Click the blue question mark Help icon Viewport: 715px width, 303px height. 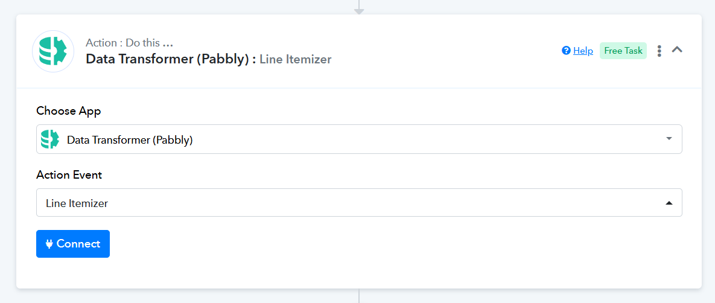[x=567, y=51]
